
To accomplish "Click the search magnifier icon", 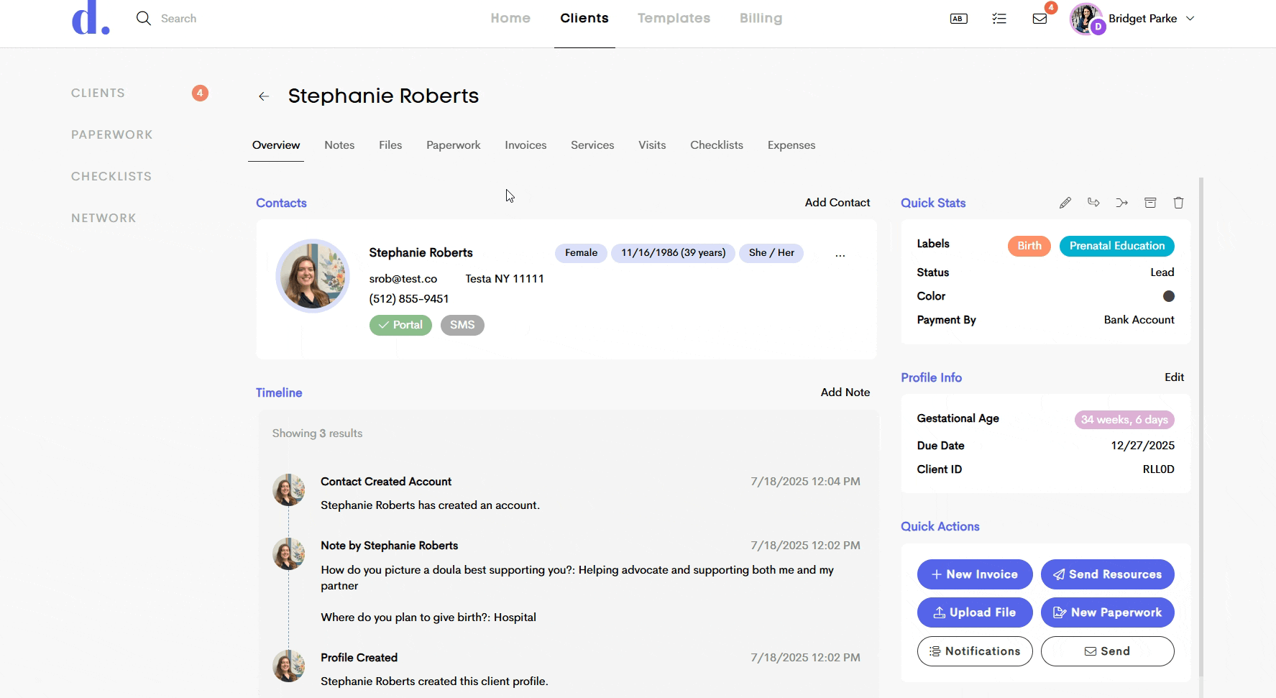I will pos(144,18).
